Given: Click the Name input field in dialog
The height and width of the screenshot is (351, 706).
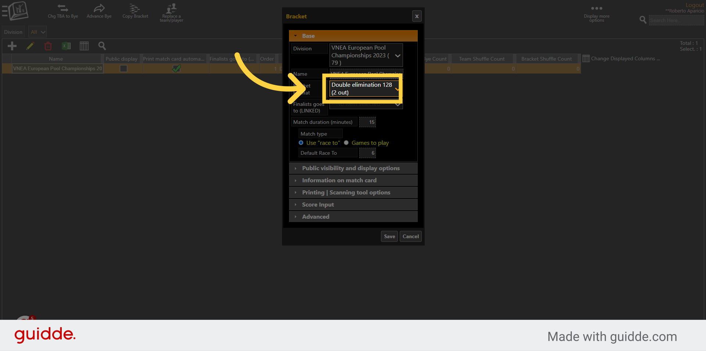Looking at the screenshot, I should (x=366, y=74).
